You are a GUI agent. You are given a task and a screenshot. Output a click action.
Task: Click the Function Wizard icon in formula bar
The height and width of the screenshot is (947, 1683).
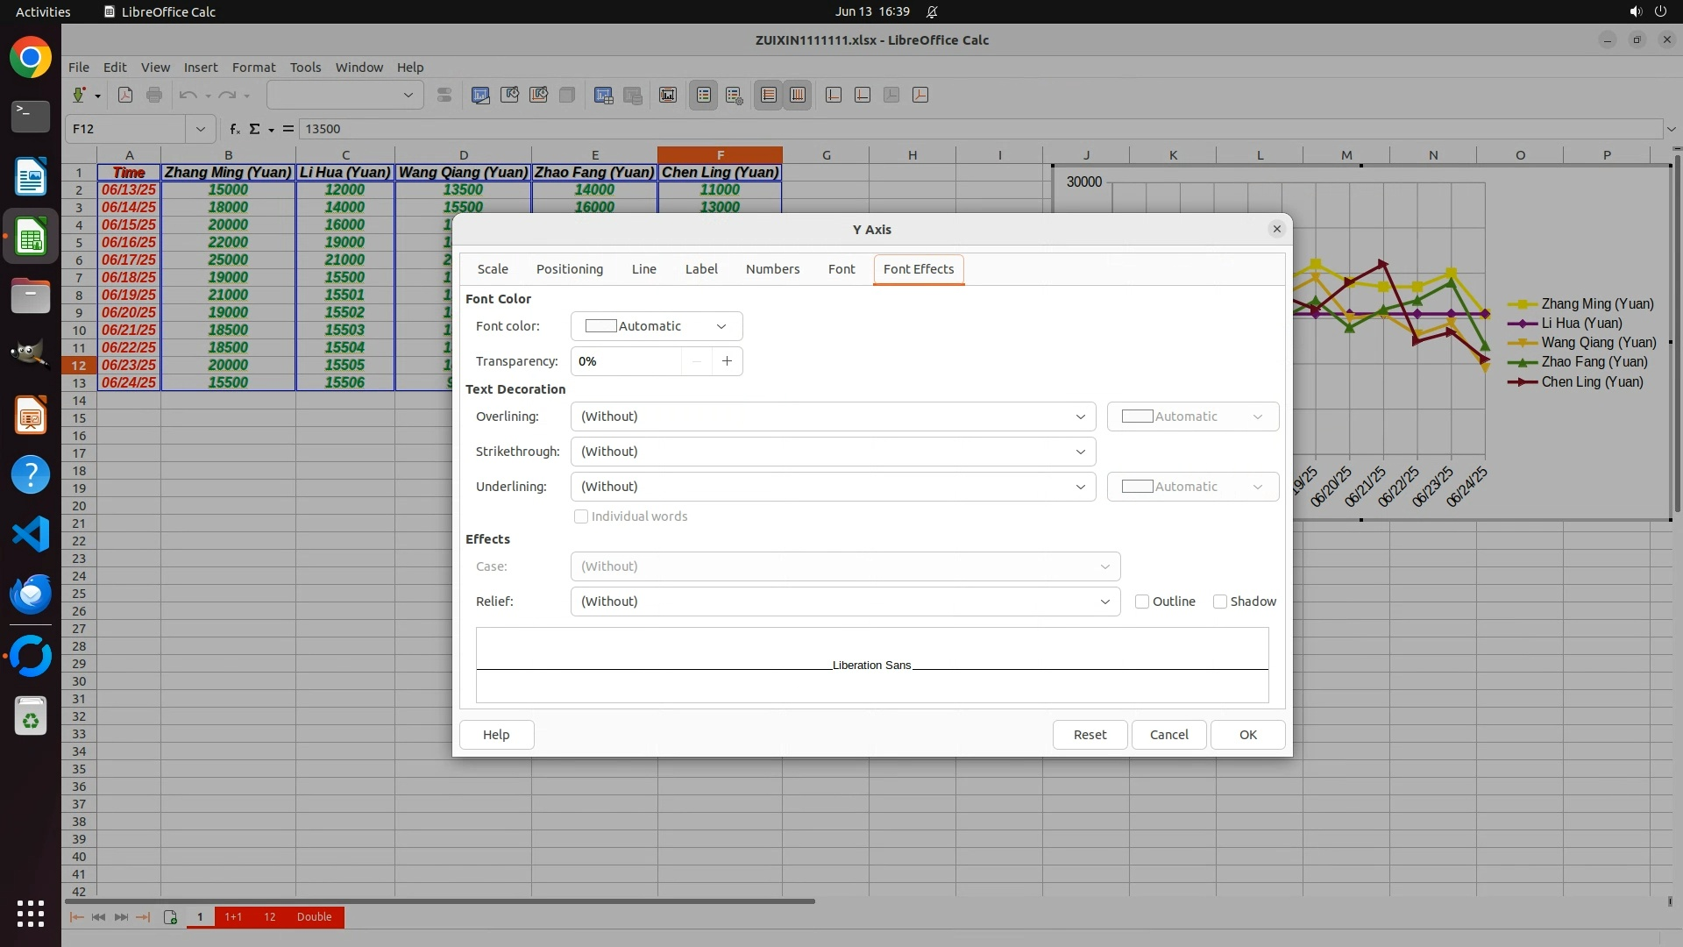pyautogui.click(x=234, y=129)
